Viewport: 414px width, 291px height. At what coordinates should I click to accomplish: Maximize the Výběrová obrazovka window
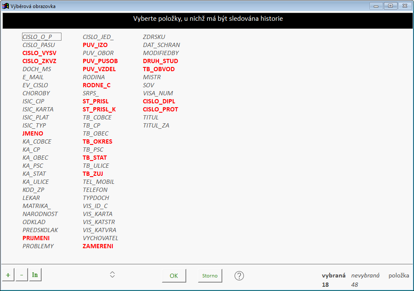[x=390, y=6]
